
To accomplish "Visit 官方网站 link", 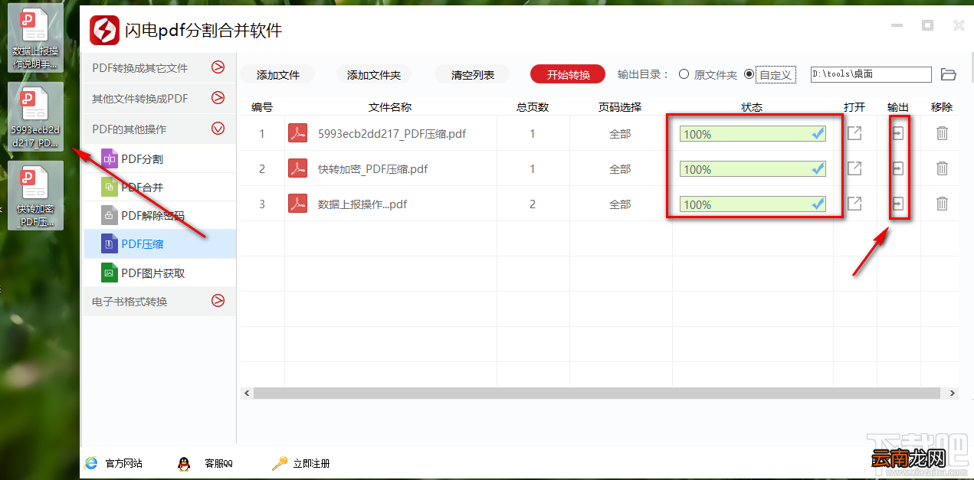I will (x=124, y=464).
